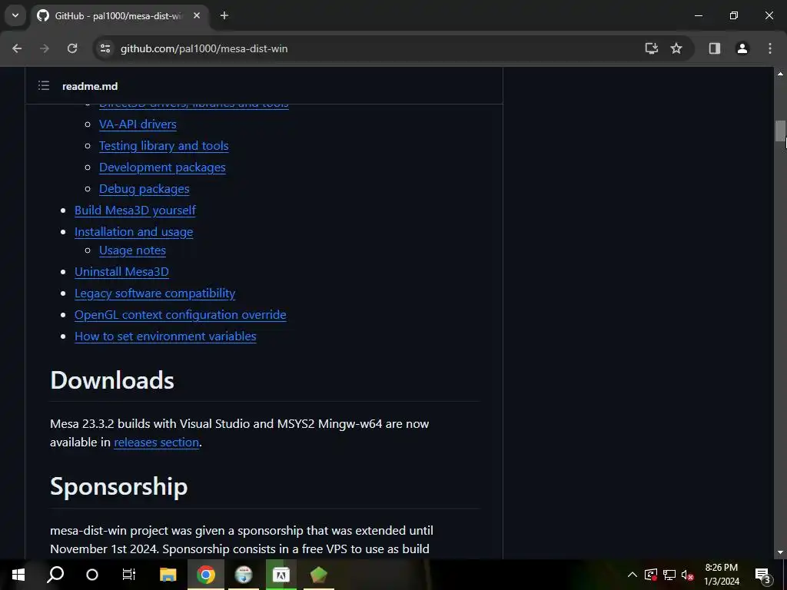Open the green gem taskbar app
Screen dimensions: 787x590
click(x=319, y=575)
